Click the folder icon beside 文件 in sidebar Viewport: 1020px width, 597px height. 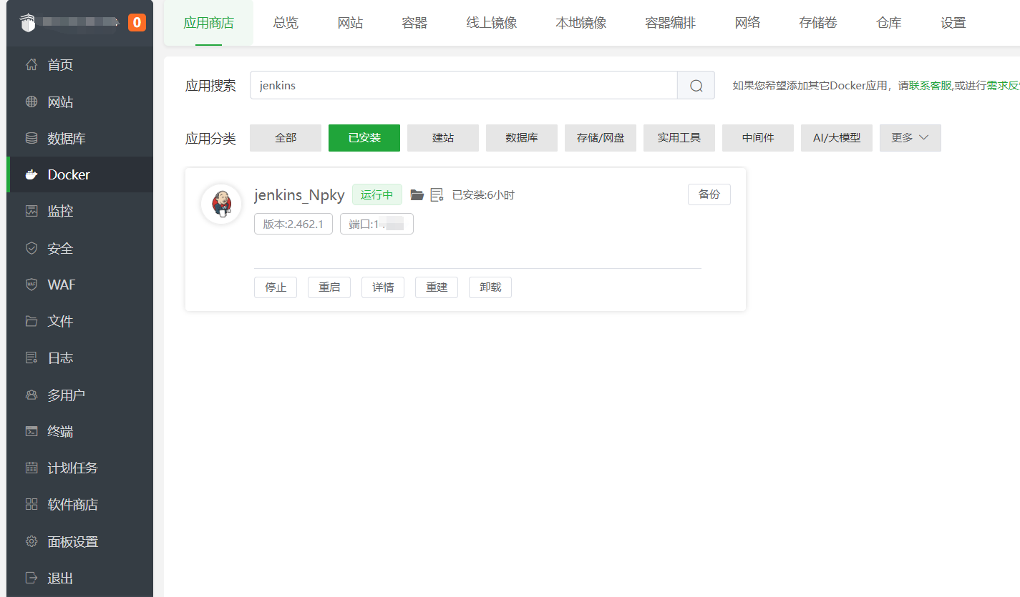tap(31, 321)
